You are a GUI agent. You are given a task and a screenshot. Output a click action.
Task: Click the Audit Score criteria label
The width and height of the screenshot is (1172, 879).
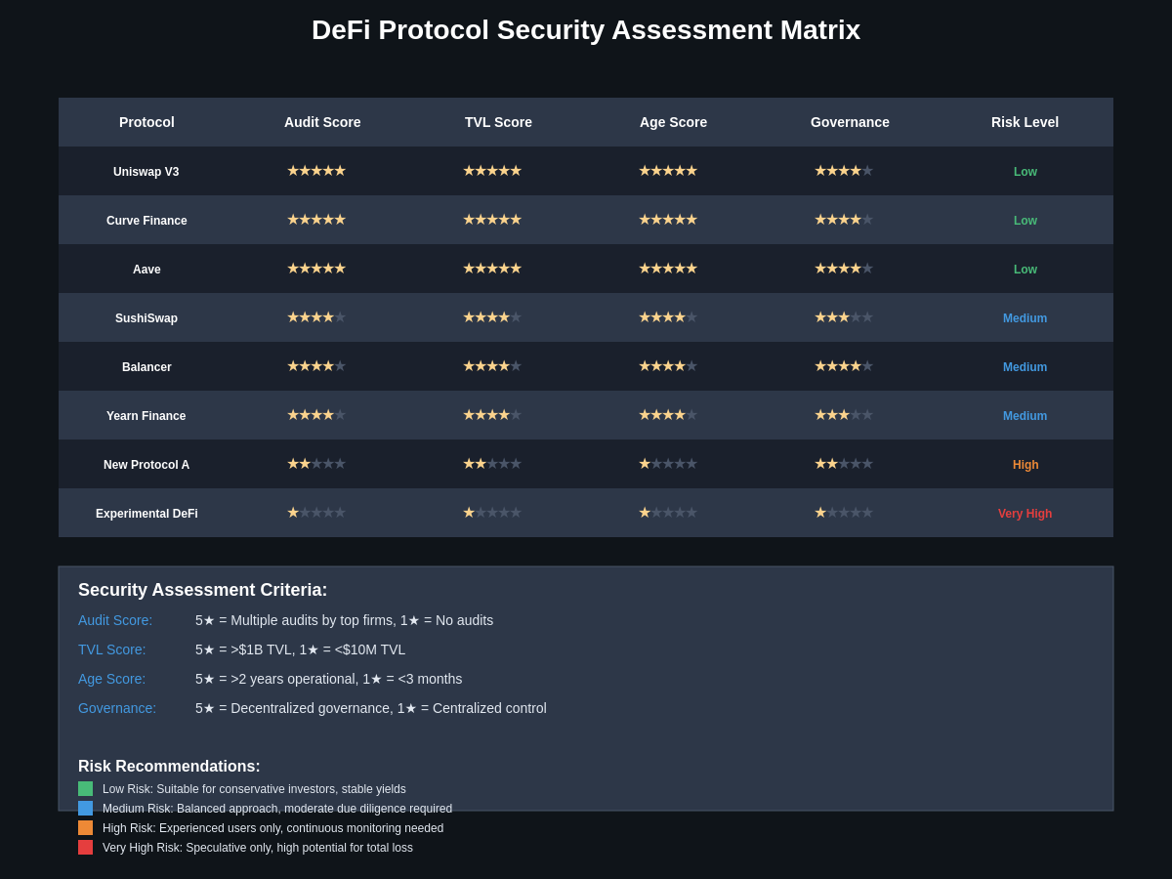pyautogui.click(x=115, y=620)
